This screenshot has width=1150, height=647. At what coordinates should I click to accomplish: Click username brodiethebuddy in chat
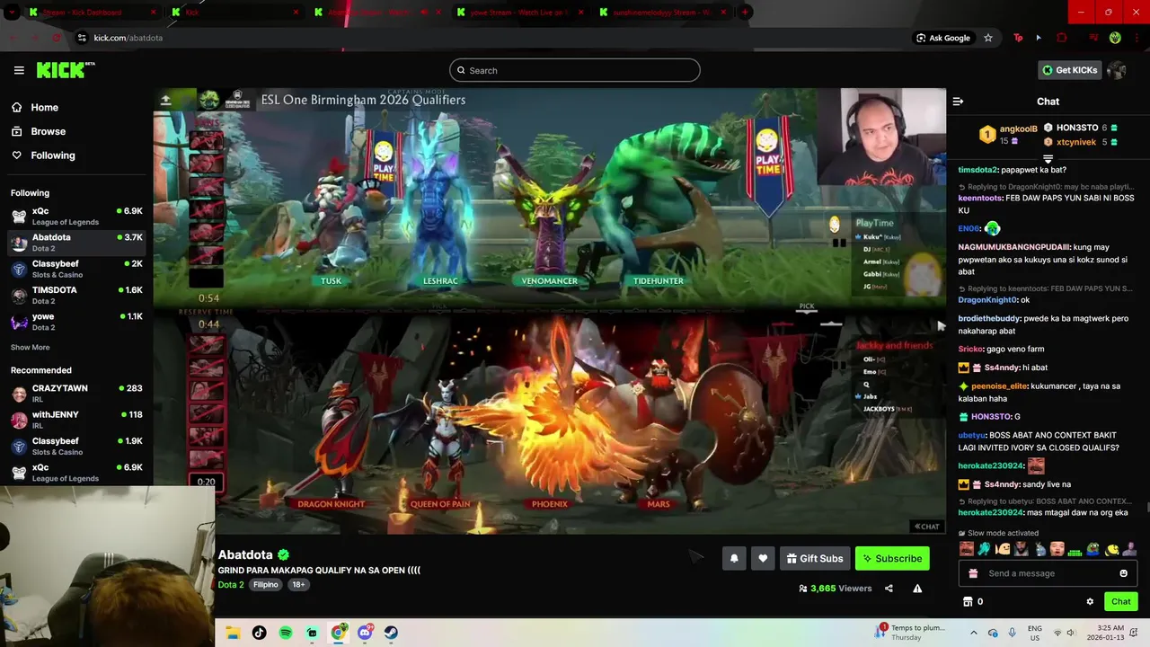tap(988, 318)
